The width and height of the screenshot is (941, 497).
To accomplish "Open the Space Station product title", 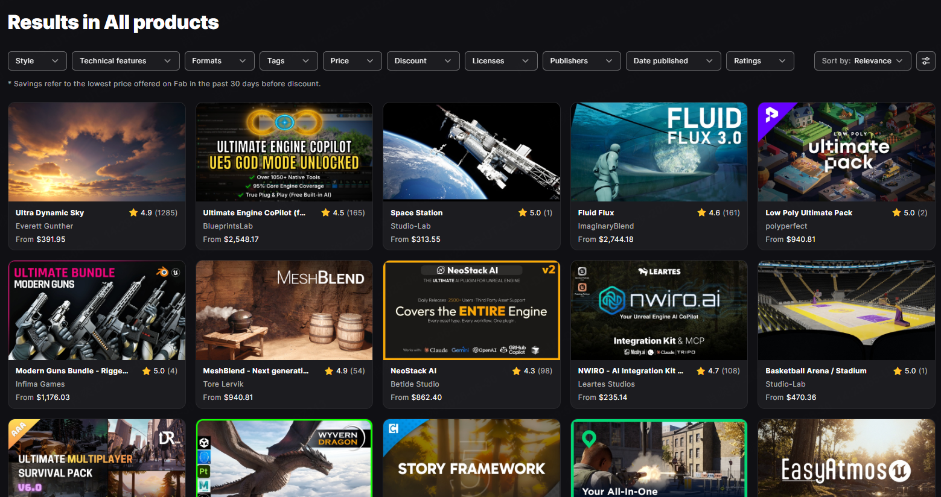I will pos(416,213).
